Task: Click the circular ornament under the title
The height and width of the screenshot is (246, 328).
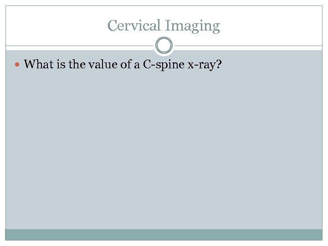Action: click(x=164, y=46)
